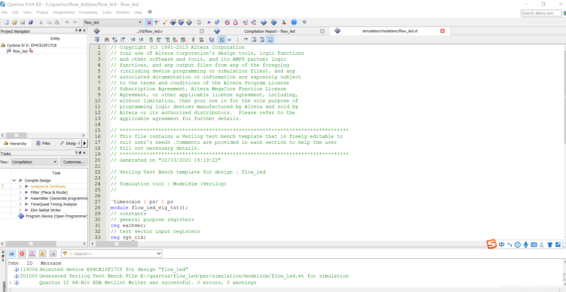Close the Compilation Report tab
Screen dimensions: 566x292
(322, 31)
